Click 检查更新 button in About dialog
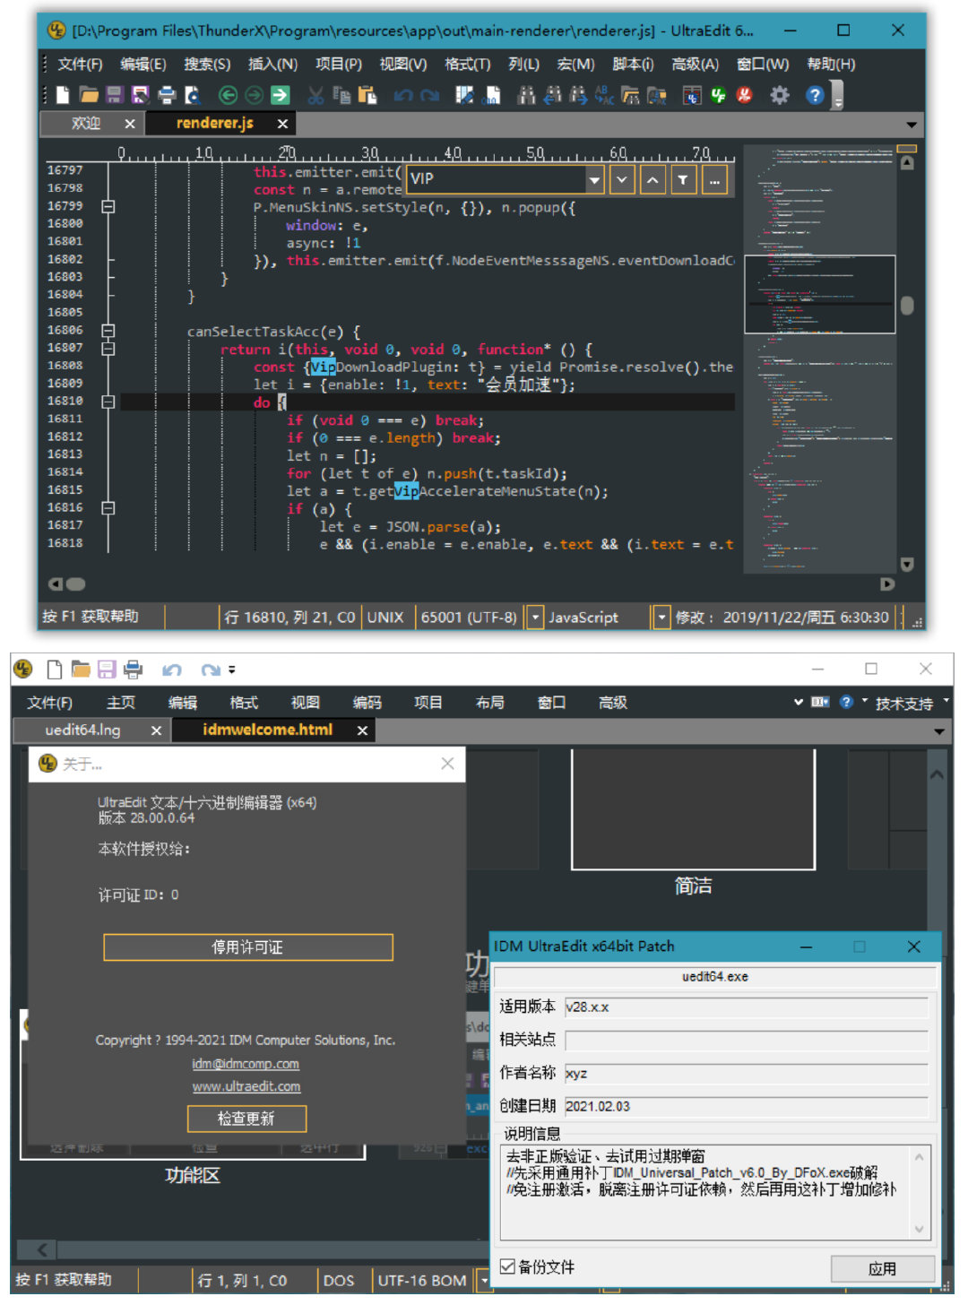The width and height of the screenshot is (968, 1305). pos(246,1119)
